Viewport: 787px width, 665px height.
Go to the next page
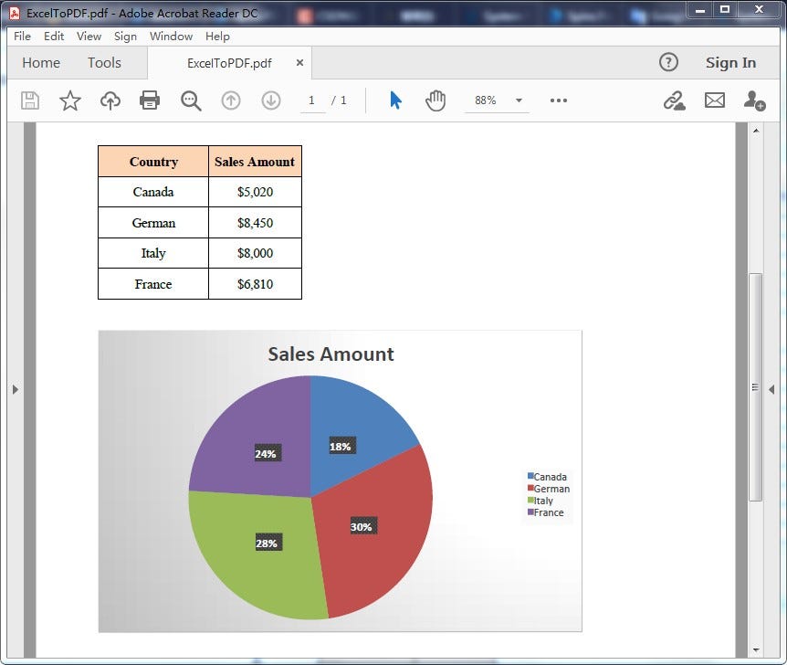tap(271, 100)
